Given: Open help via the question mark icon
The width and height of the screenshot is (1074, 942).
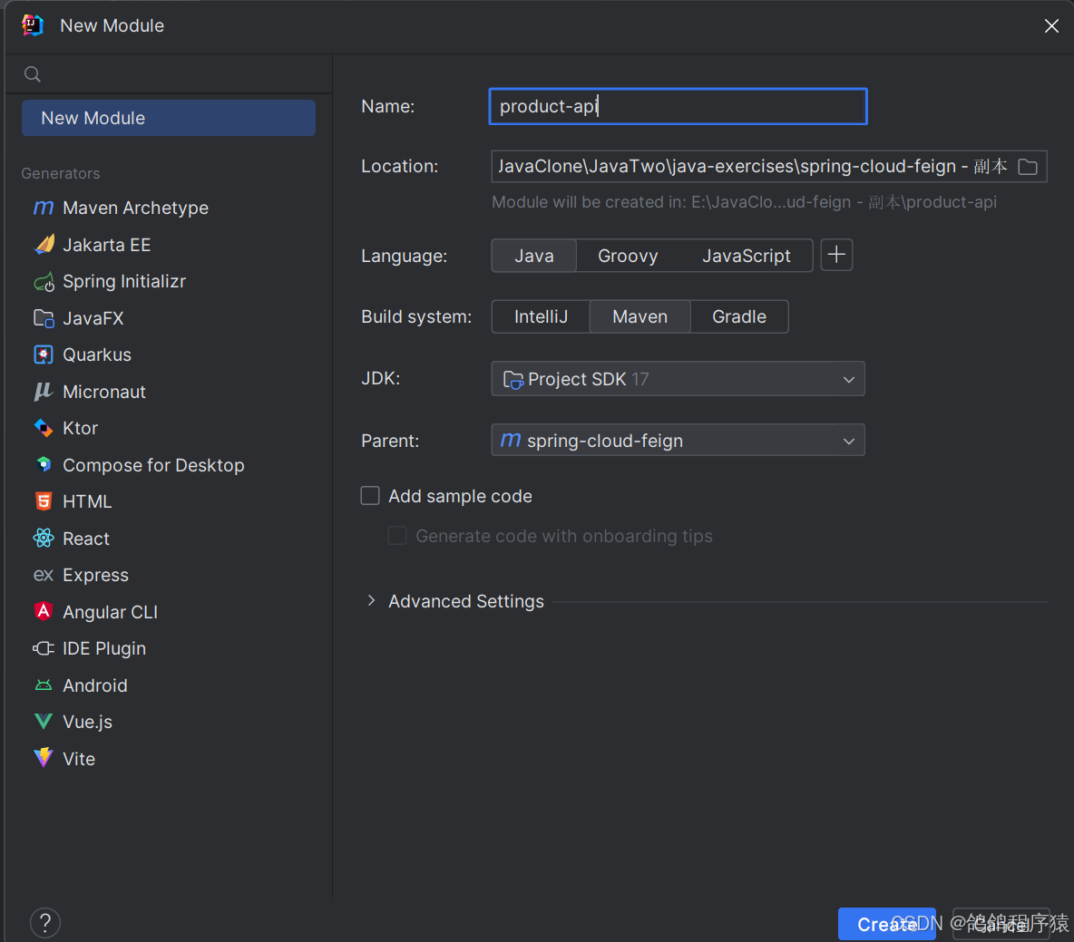Looking at the screenshot, I should (x=45, y=923).
